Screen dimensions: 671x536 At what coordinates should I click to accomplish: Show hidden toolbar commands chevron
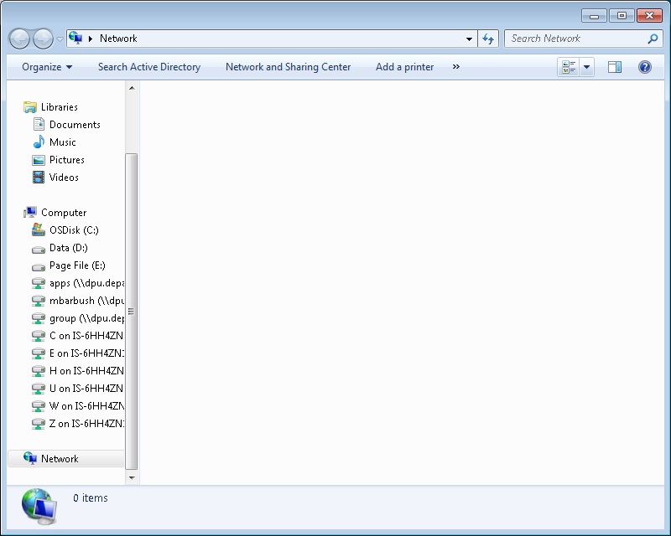click(x=456, y=67)
